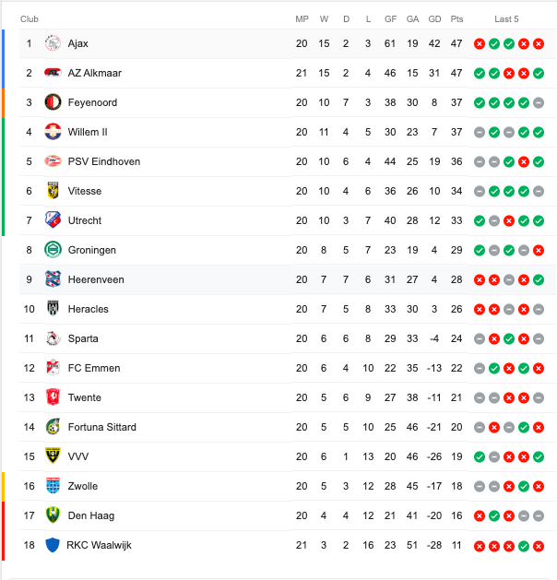Click the Twente red crest icon
The image size is (557, 580).
(53, 397)
